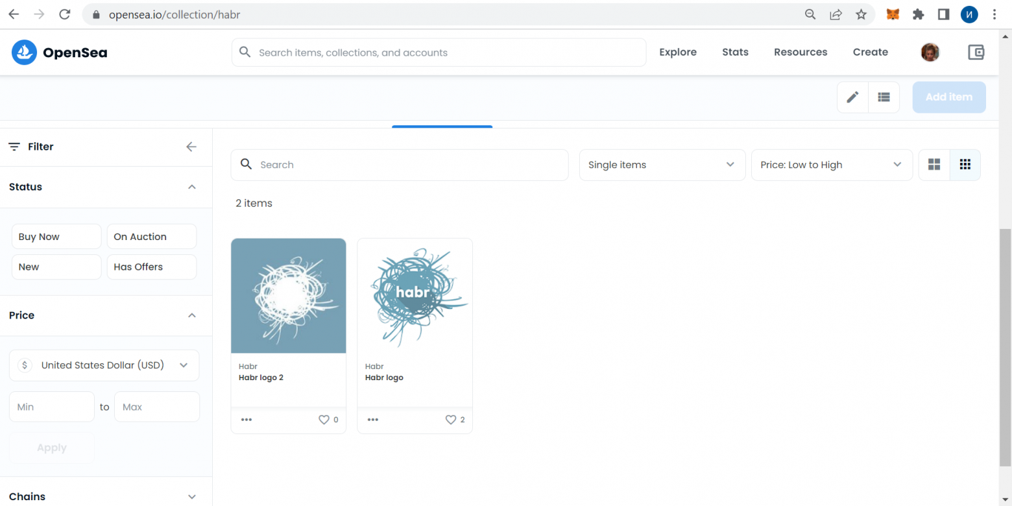Open the Single items dropdown
Image resolution: width=1012 pixels, height=506 pixels.
click(x=662, y=165)
